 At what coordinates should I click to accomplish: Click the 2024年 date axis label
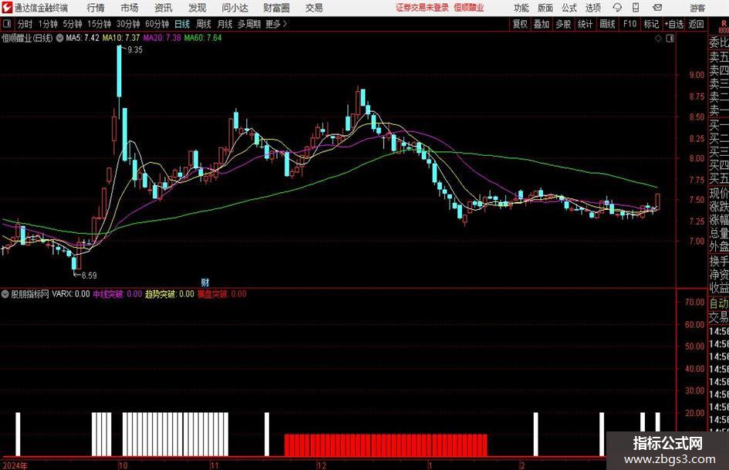coord(15,465)
